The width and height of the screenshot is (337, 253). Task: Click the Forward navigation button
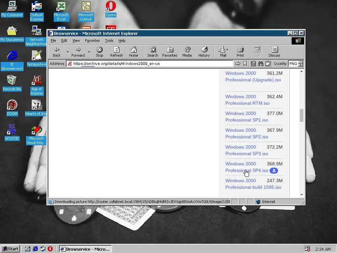tap(78, 52)
